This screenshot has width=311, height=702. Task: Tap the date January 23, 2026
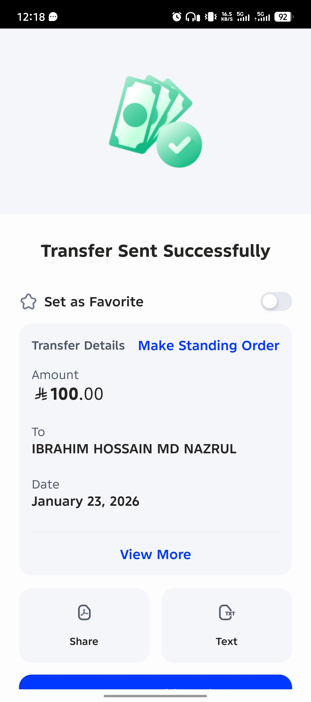coord(86,501)
